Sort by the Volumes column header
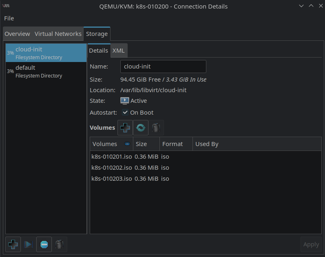 pyautogui.click(x=111, y=144)
